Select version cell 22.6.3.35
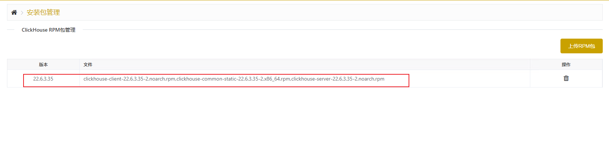 pos(43,79)
